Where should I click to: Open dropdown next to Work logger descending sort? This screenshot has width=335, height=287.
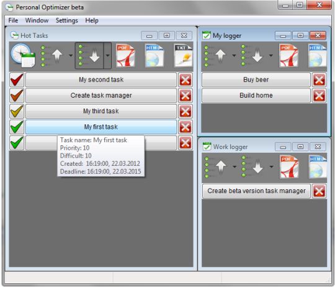271,167
